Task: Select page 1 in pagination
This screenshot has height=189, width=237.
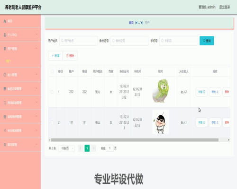Action: (87, 148)
